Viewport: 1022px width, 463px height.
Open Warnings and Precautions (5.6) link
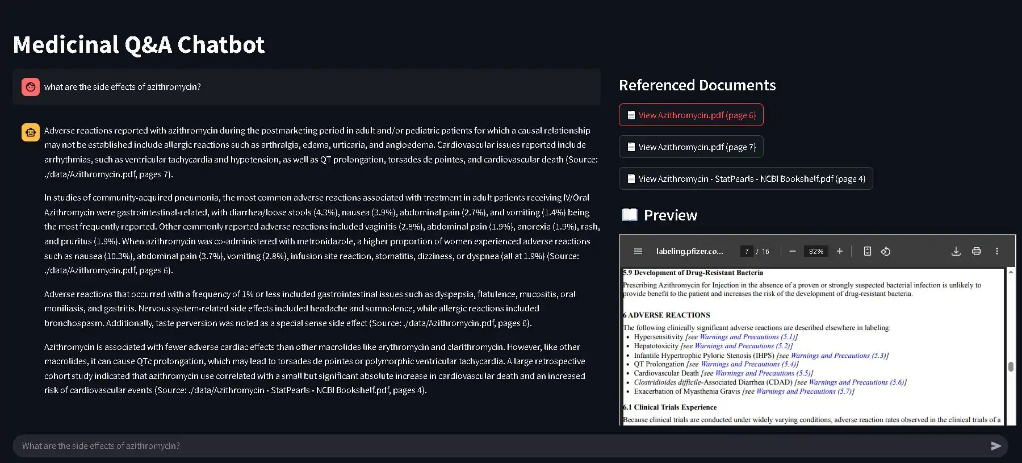point(856,382)
